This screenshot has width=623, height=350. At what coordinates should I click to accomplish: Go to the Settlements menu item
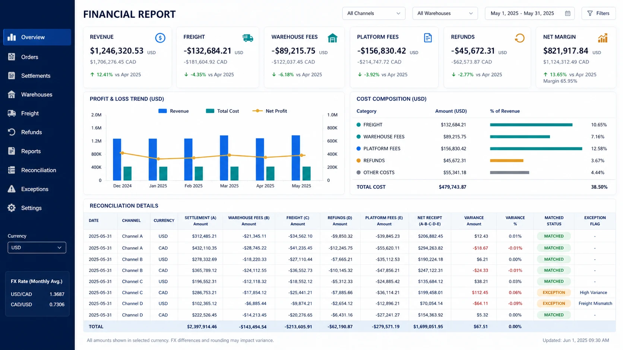click(x=37, y=76)
